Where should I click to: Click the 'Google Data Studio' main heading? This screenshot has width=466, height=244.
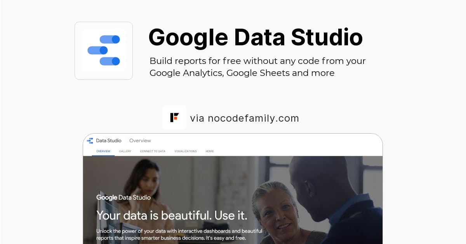click(256, 38)
